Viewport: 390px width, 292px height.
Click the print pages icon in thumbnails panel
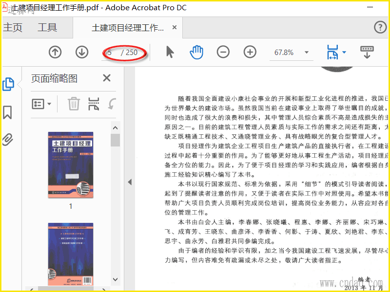coord(94,104)
